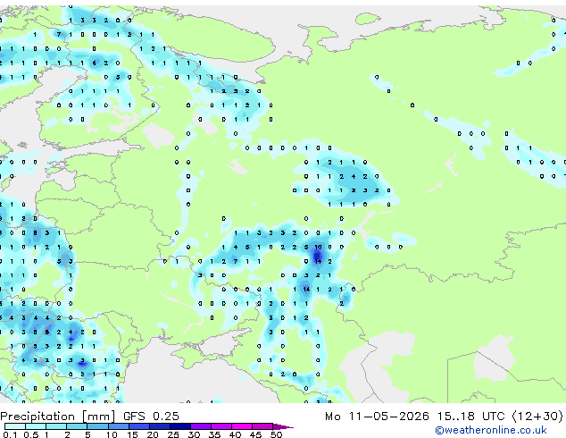Click the 15–20 mm legend swatch
Viewport: 566px width, 438px height.
[139, 426]
